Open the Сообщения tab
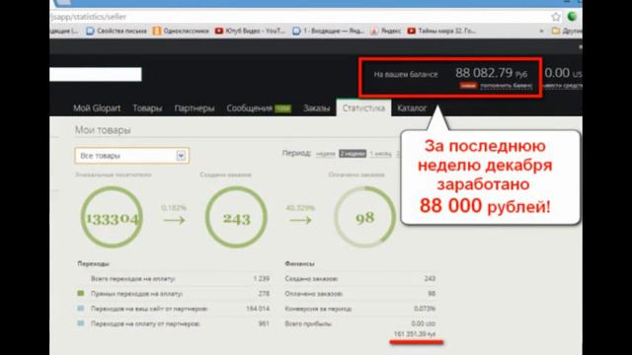The height and width of the screenshot is (355, 632). tap(249, 107)
